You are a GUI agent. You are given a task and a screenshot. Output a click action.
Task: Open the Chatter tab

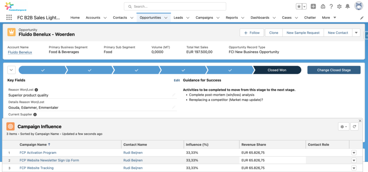coord(310,18)
